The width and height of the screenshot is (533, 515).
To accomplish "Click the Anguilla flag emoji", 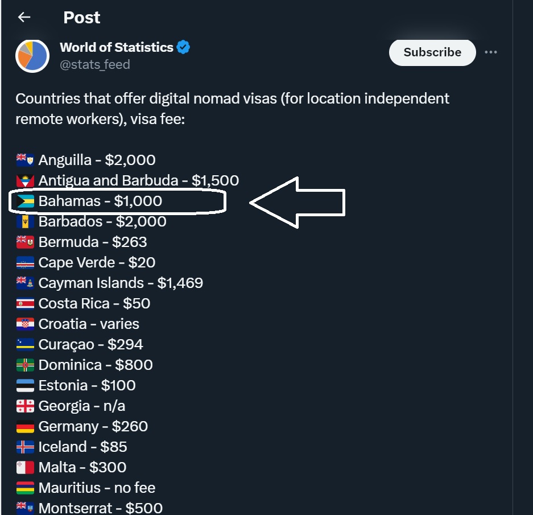I will pyautogui.click(x=25, y=160).
